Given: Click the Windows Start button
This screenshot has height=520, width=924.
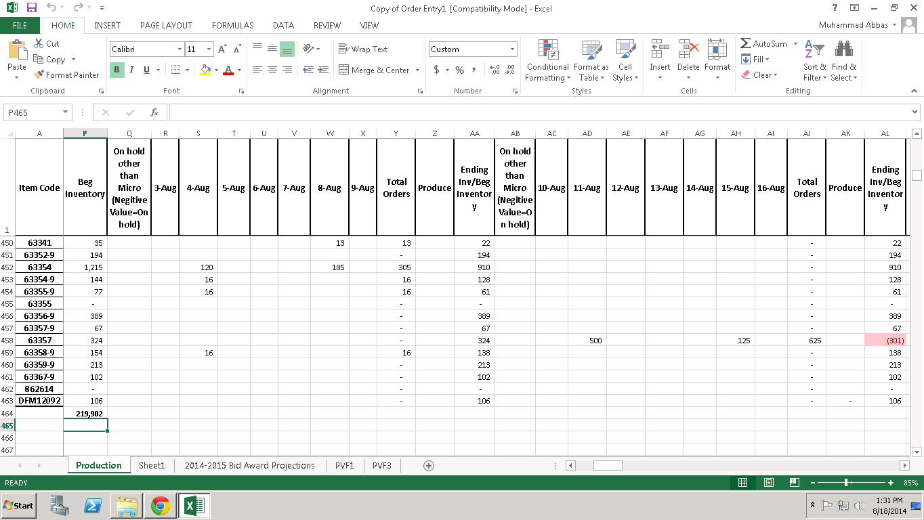Looking at the screenshot, I should point(19,506).
